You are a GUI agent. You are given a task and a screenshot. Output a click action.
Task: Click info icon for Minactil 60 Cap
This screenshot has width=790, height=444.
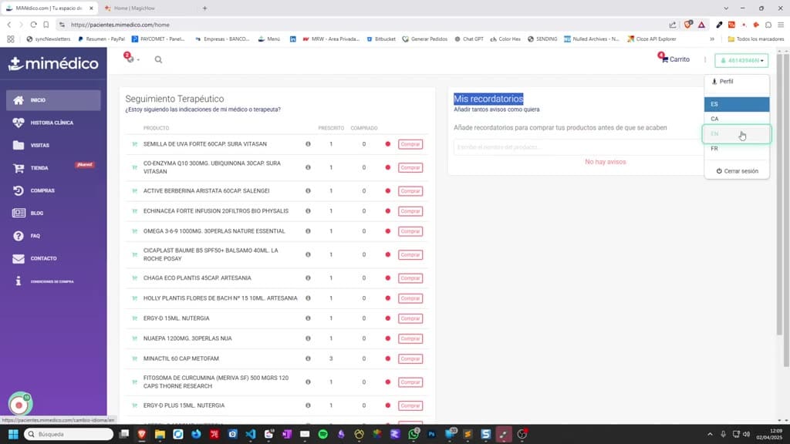[x=308, y=358]
